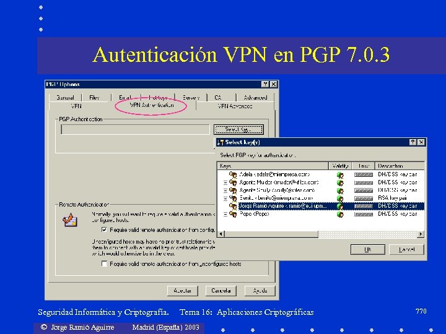
Task: Click key icon for Benito row
Action: tap(233, 199)
